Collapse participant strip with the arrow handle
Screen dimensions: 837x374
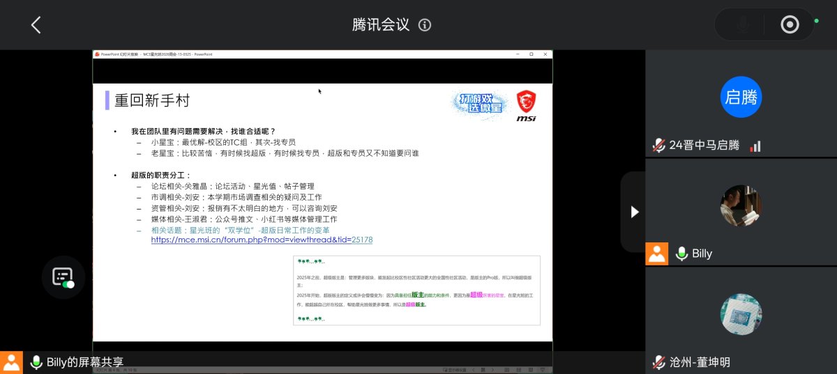pos(634,212)
